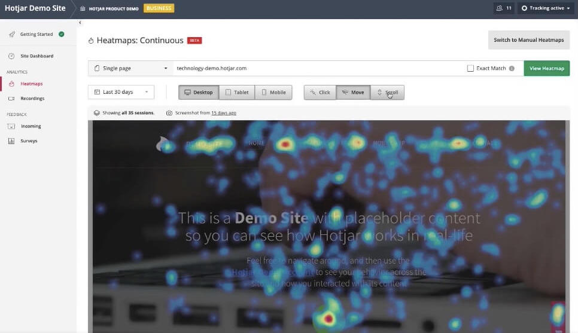Select the Desktop device view
The height and width of the screenshot is (333, 578).
click(x=199, y=93)
